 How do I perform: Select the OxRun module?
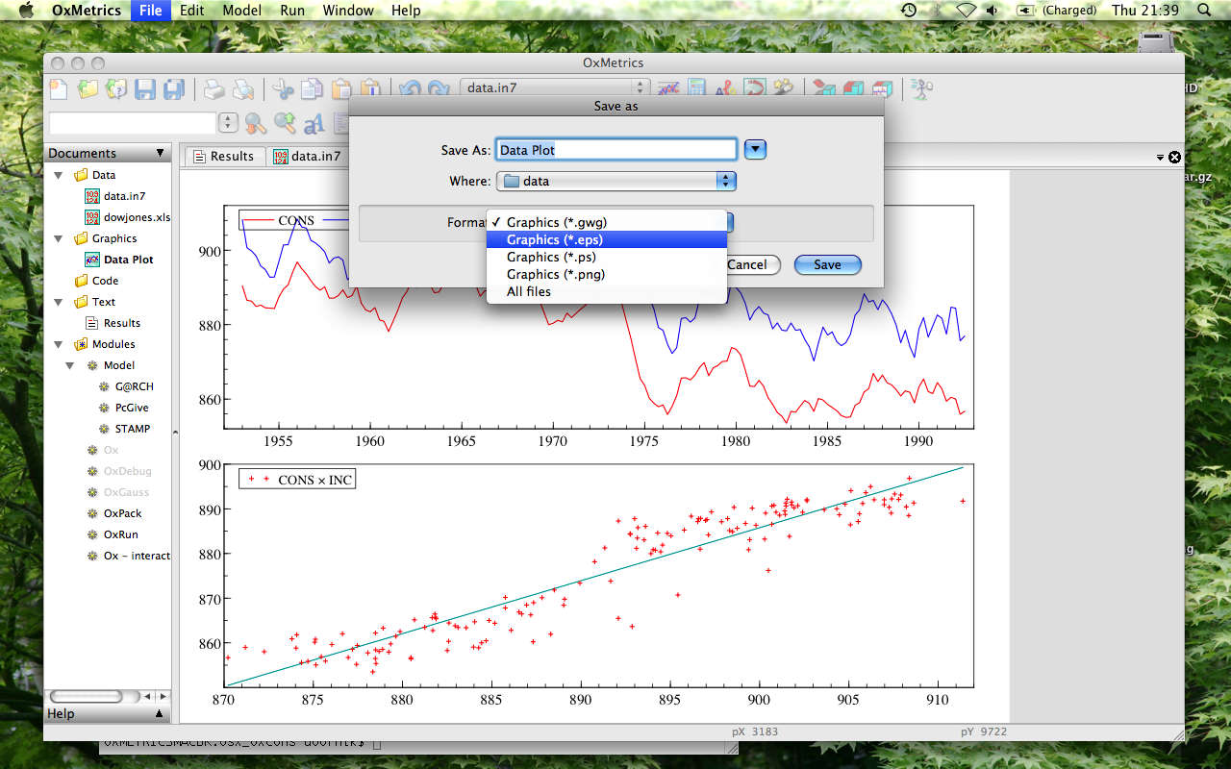(x=120, y=534)
